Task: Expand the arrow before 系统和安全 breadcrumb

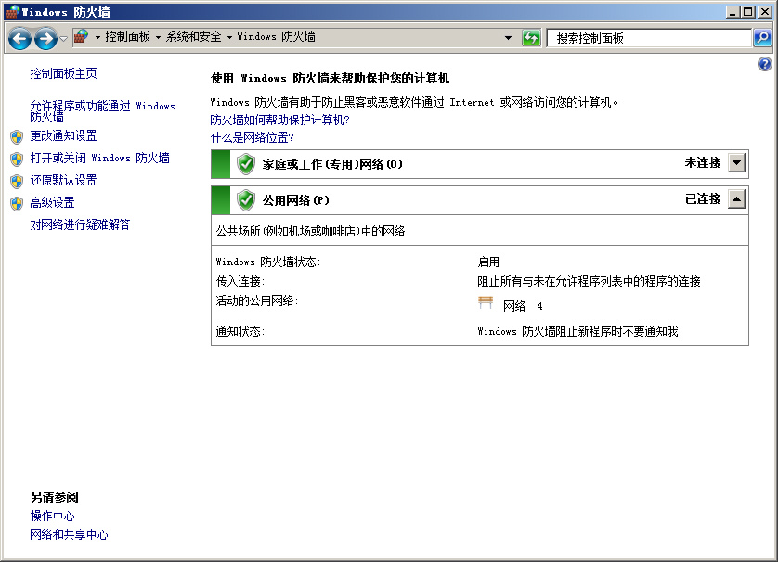Action: (x=158, y=37)
